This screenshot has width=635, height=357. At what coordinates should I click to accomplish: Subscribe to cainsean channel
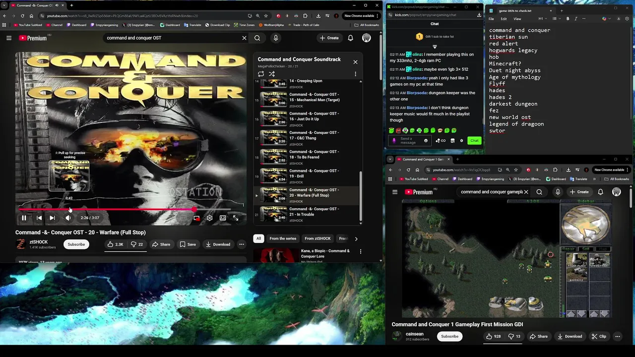coord(450,337)
